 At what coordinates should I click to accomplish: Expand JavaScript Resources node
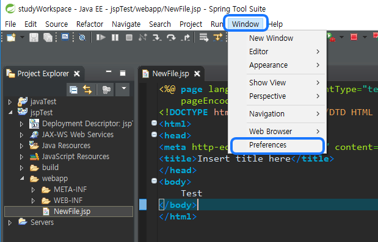pyautogui.click(x=21, y=157)
